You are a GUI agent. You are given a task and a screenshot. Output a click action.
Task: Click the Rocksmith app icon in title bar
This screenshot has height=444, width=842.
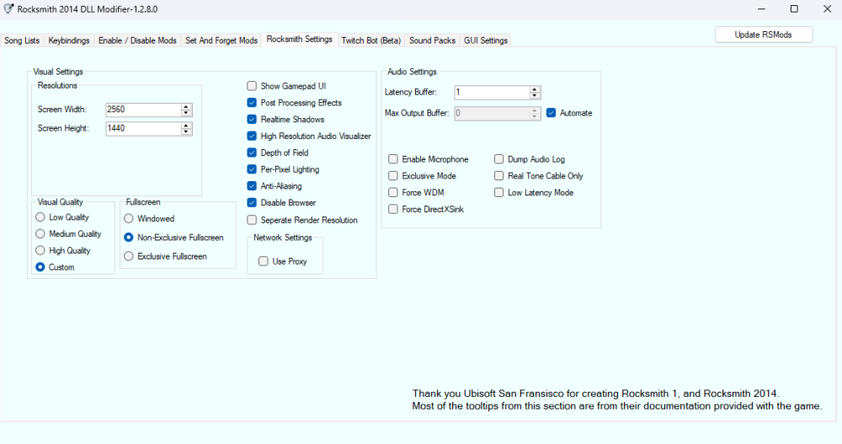(x=8, y=8)
